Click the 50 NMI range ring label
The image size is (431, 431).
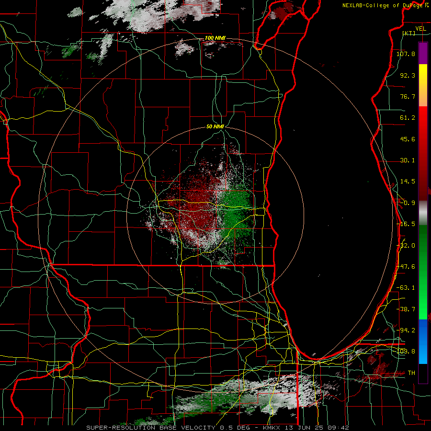point(215,126)
